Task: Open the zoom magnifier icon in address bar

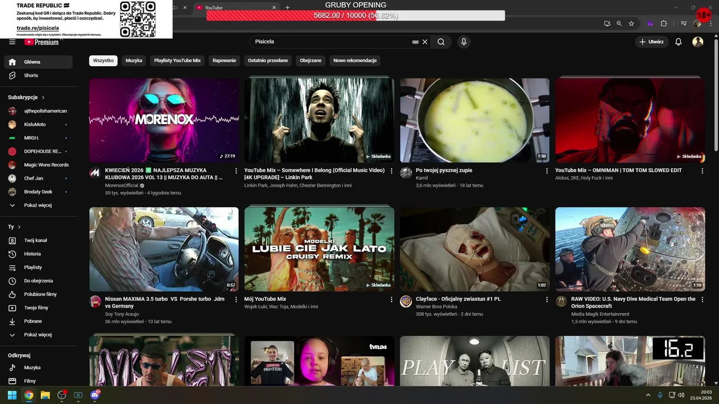Action: point(619,24)
